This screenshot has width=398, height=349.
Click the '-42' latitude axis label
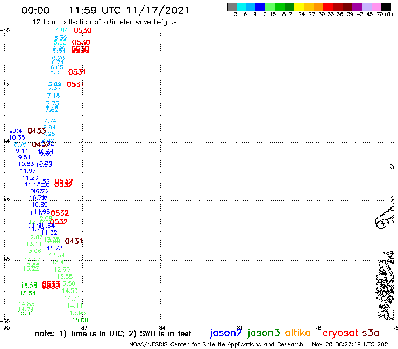click(5, 85)
